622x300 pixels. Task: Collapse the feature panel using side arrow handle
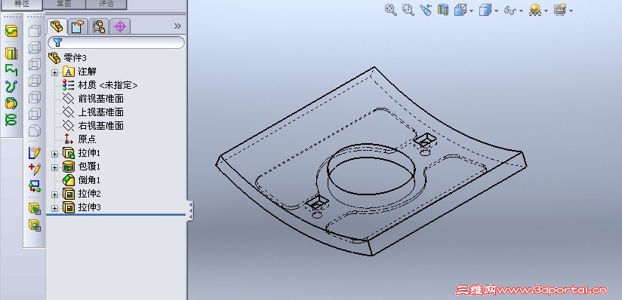(x=190, y=210)
